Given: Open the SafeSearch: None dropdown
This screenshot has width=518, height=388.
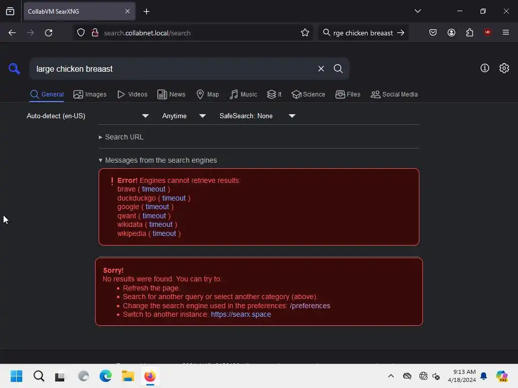Looking at the screenshot, I should 257,116.
